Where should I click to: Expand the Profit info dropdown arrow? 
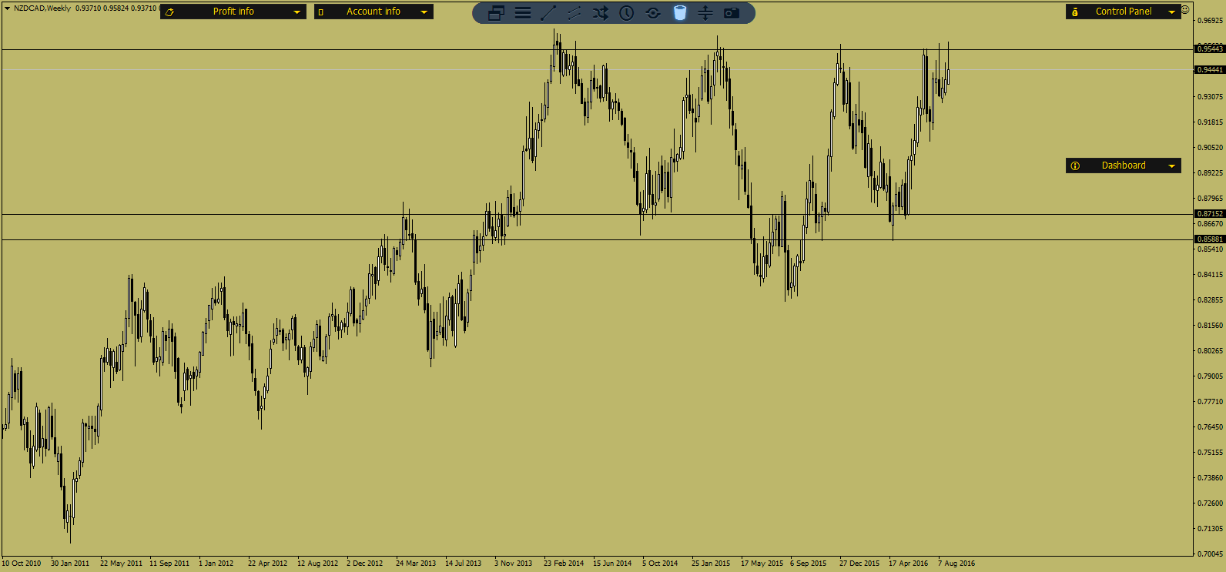click(297, 12)
